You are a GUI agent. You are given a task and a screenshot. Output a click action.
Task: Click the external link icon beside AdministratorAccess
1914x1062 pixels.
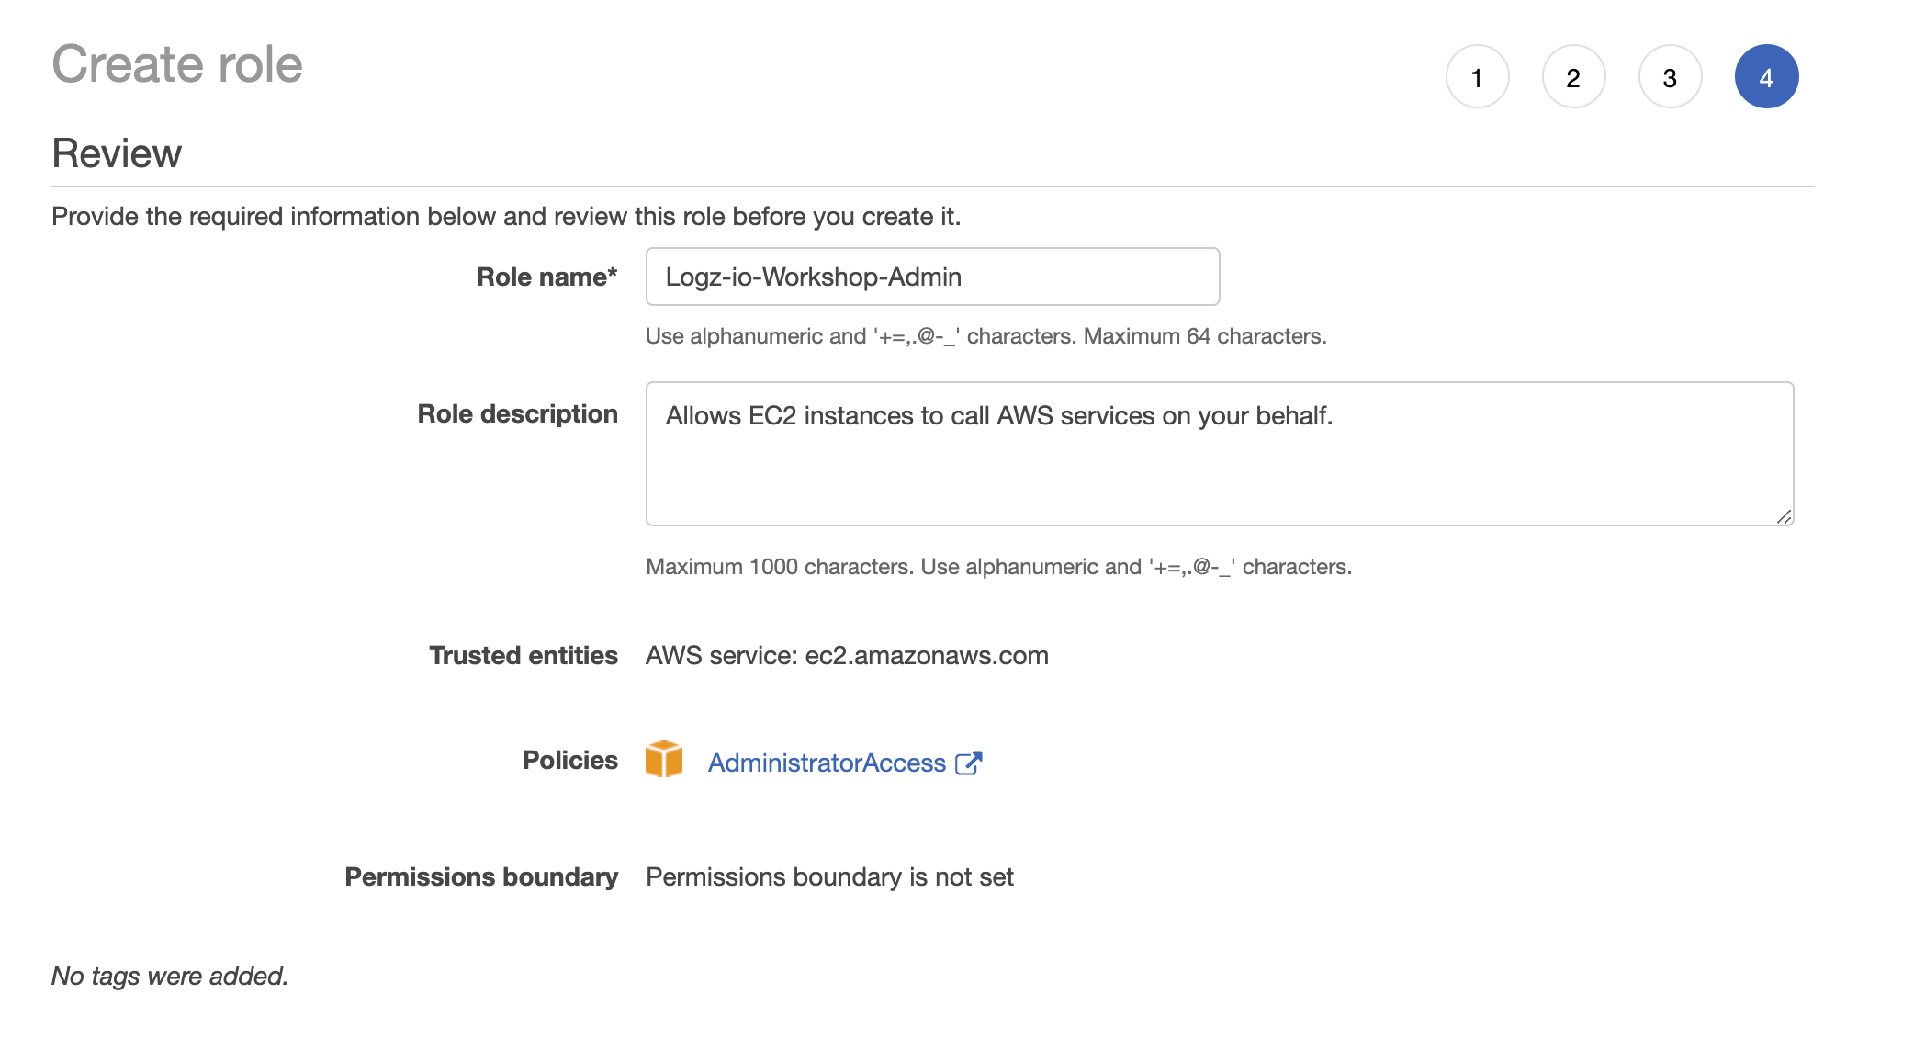[x=968, y=763]
